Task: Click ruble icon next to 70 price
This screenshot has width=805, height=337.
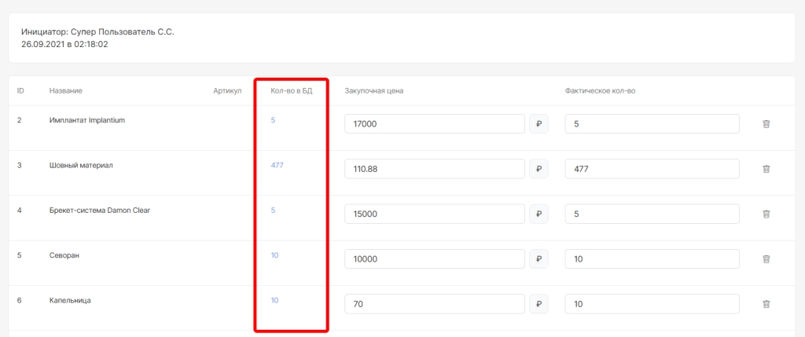Action: click(x=539, y=304)
